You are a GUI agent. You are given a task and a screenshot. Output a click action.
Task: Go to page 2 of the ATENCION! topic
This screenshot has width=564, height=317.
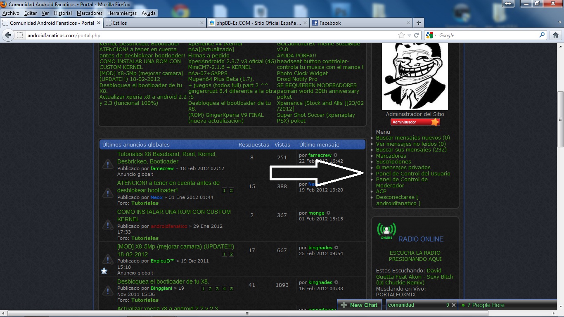pos(231,190)
